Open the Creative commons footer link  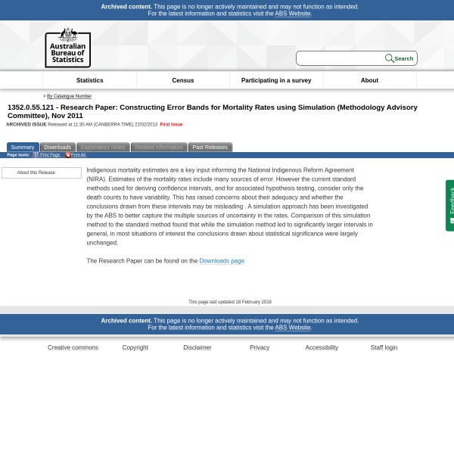point(73,347)
